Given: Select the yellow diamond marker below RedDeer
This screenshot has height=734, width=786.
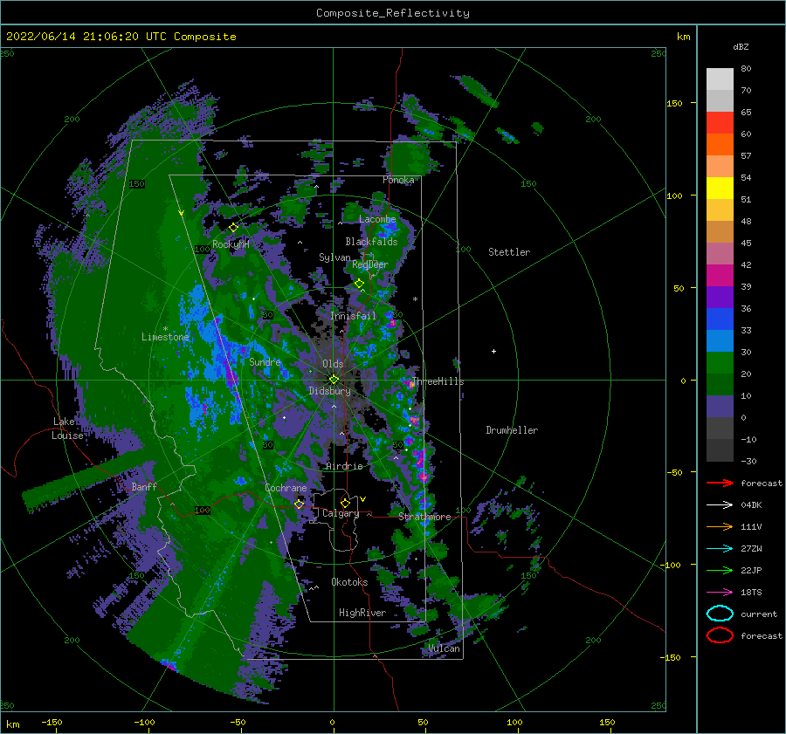Looking at the screenshot, I should coord(359,284).
